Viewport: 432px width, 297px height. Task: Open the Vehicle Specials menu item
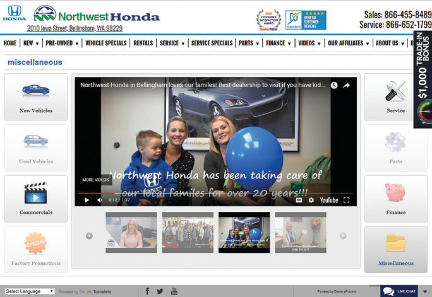pos(106,44)
